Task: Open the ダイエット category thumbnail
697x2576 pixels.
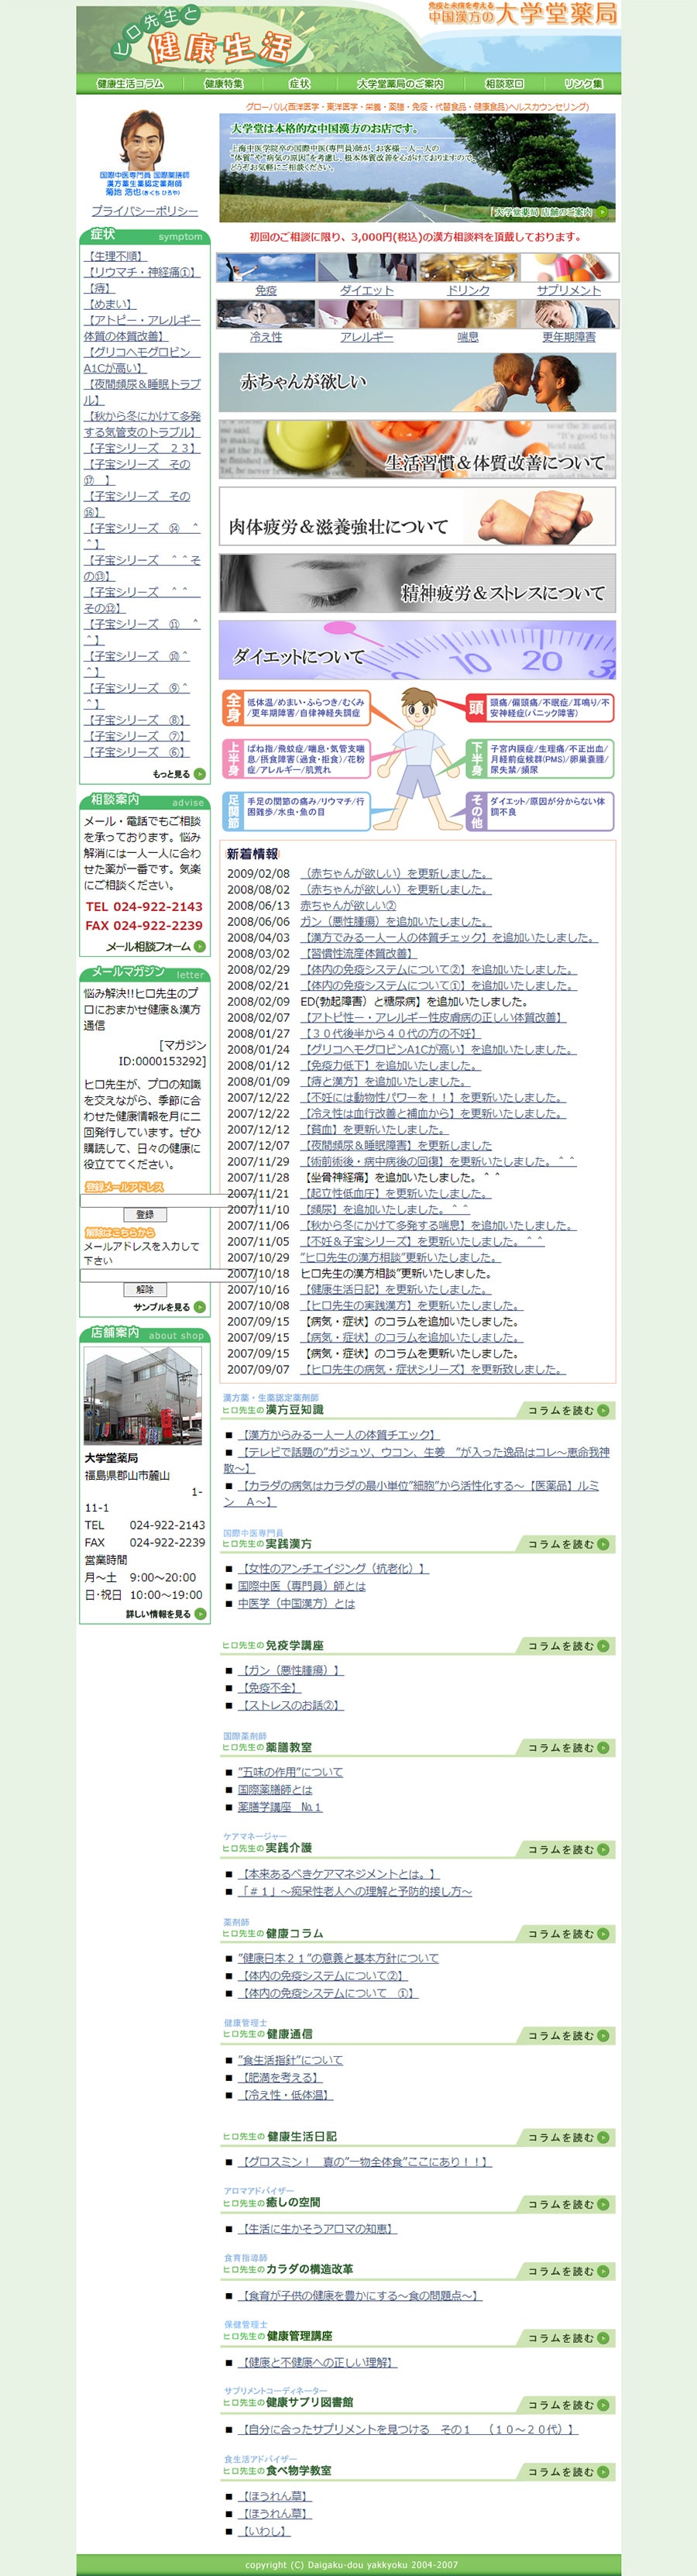Action: (367, 268)
